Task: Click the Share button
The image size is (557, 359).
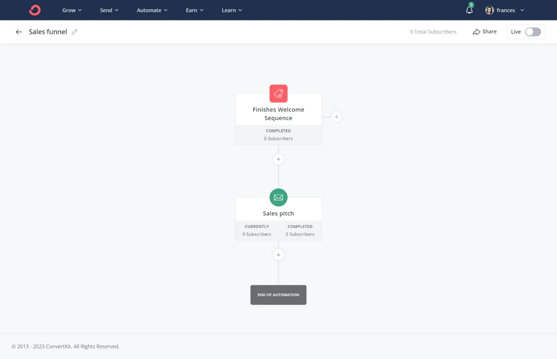Action: [x=485, y=32]
